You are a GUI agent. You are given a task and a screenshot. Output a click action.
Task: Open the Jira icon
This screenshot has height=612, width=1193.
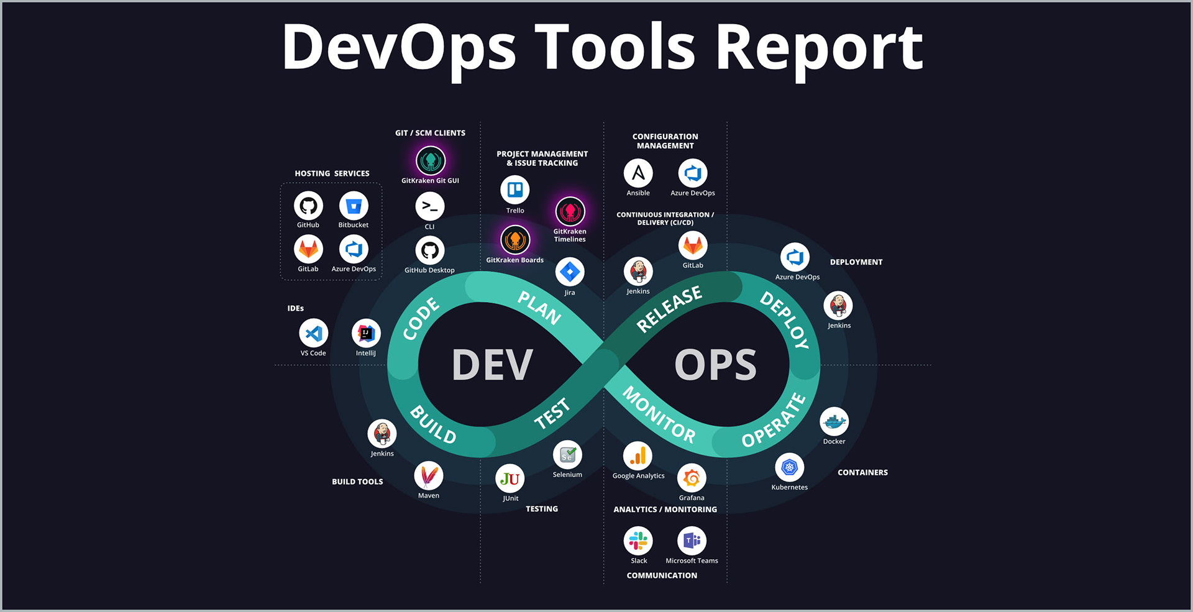[x=570, y=272]
